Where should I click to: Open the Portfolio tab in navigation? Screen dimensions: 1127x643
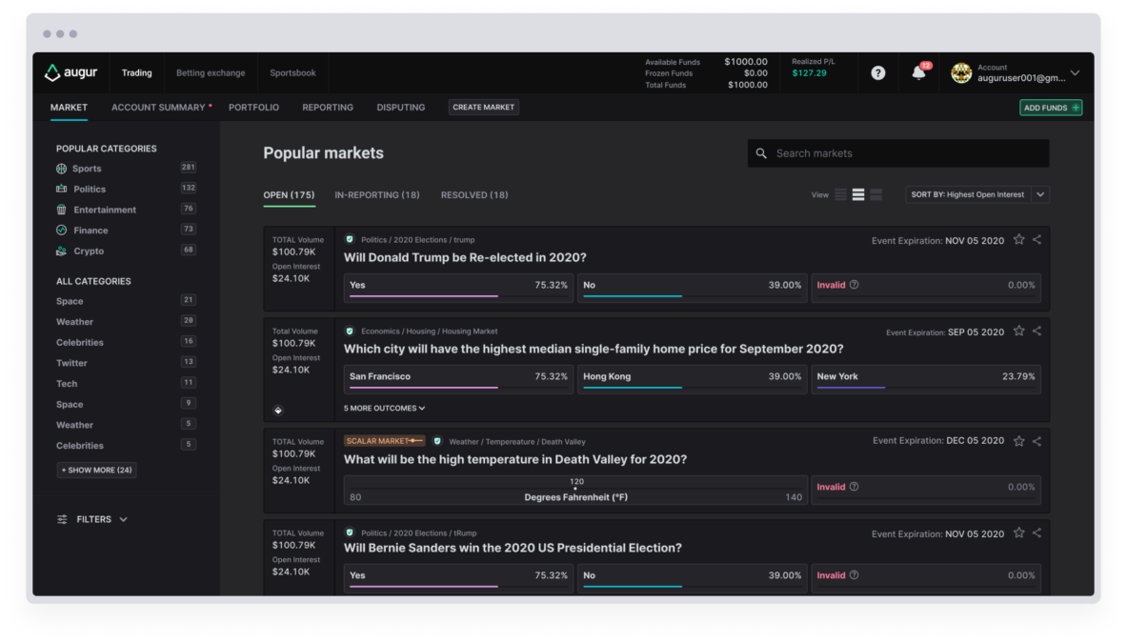coord(253,108)
